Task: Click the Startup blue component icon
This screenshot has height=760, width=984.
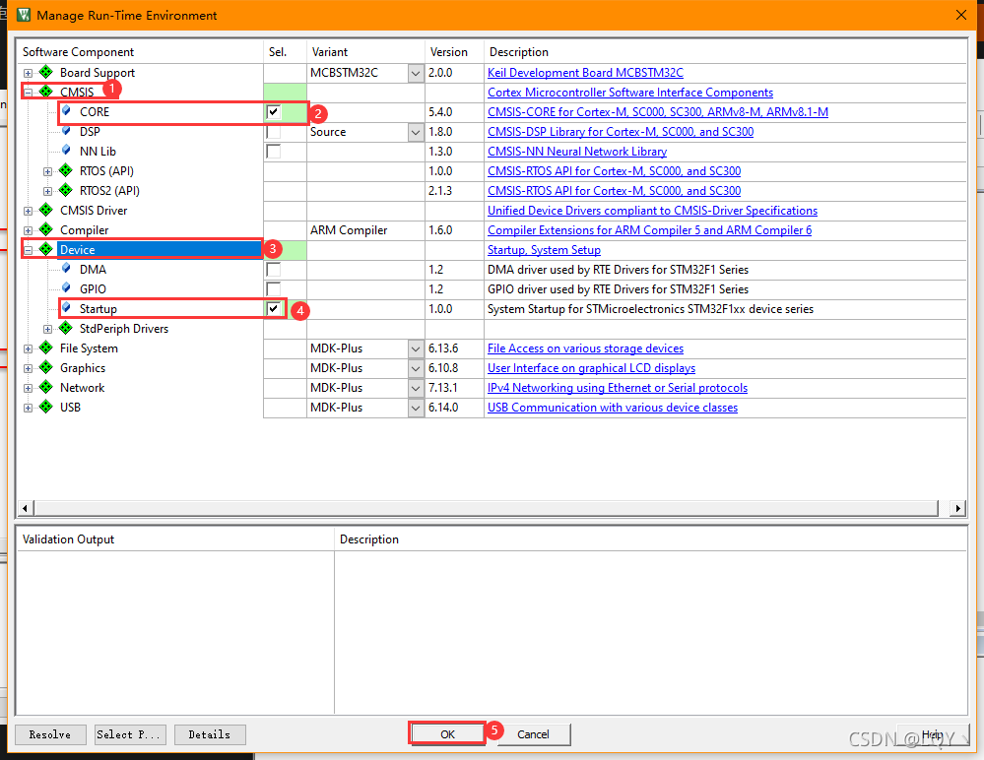Action: [x=67, y=308]
